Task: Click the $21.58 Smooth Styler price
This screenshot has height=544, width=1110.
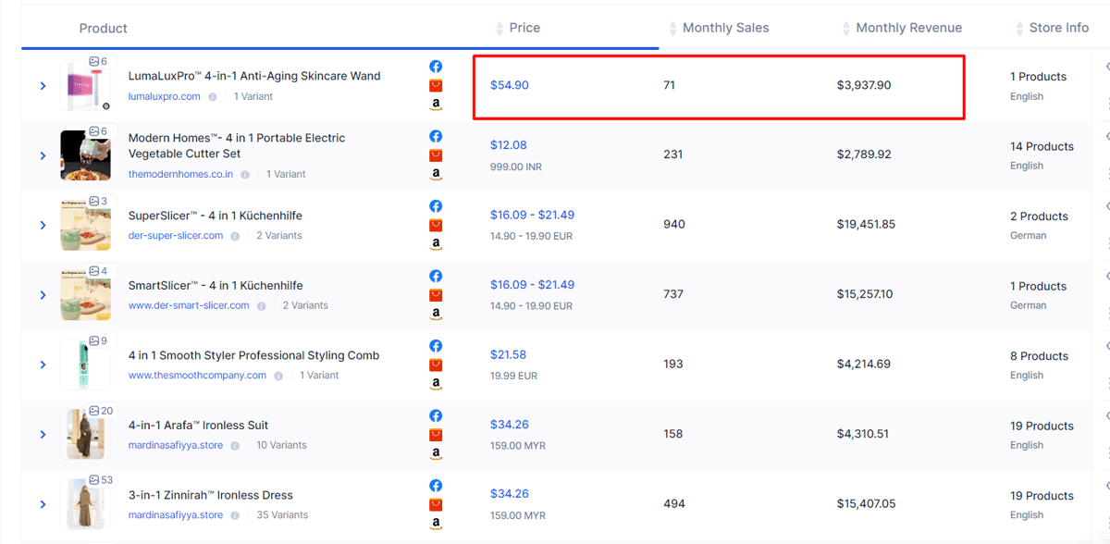Action: (x=509, y=354)
